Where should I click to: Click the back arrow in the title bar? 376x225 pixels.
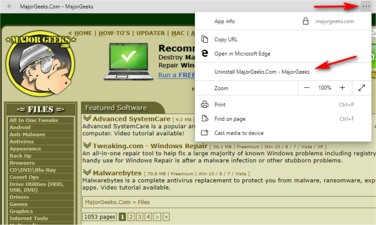(9, 6)
